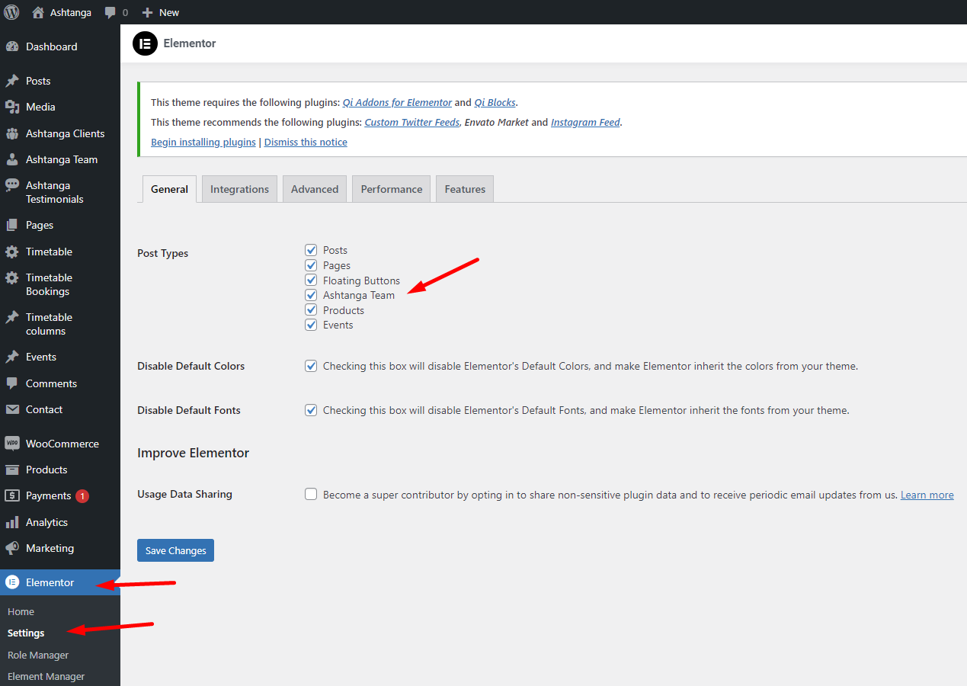This screenshot has height=686, width=967.
Task: Click Begin installing plugins link
Action: 203,142
